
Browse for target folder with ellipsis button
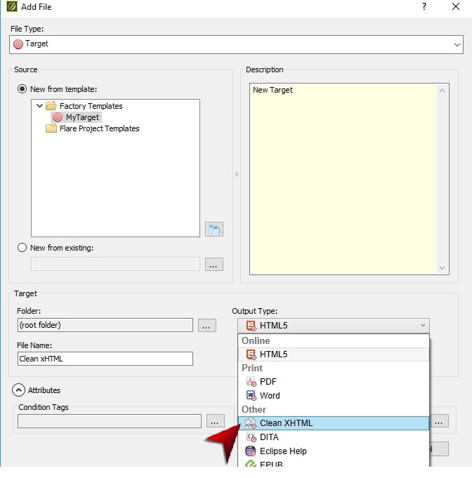[x=207, y=325]
